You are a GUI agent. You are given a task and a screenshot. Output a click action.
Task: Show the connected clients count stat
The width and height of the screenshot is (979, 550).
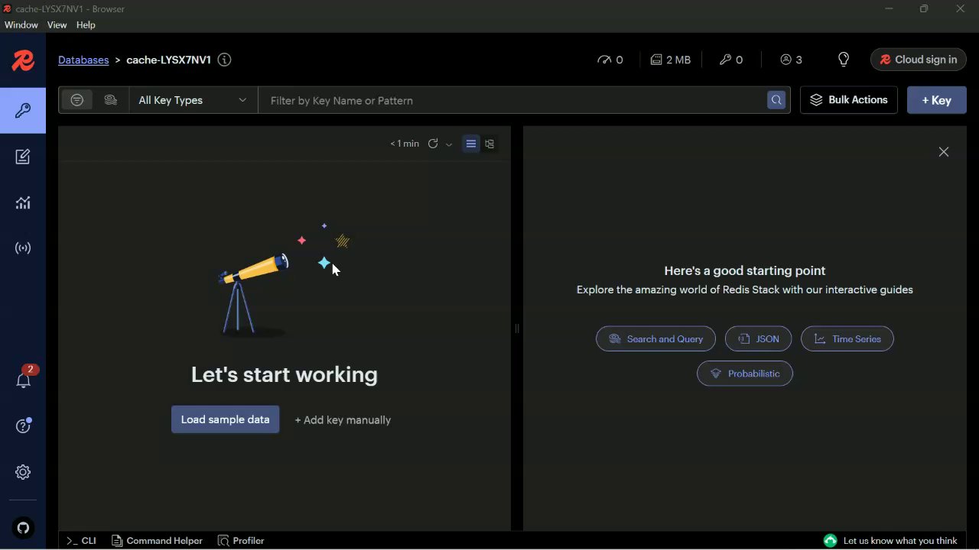click(x=791, y=60)
